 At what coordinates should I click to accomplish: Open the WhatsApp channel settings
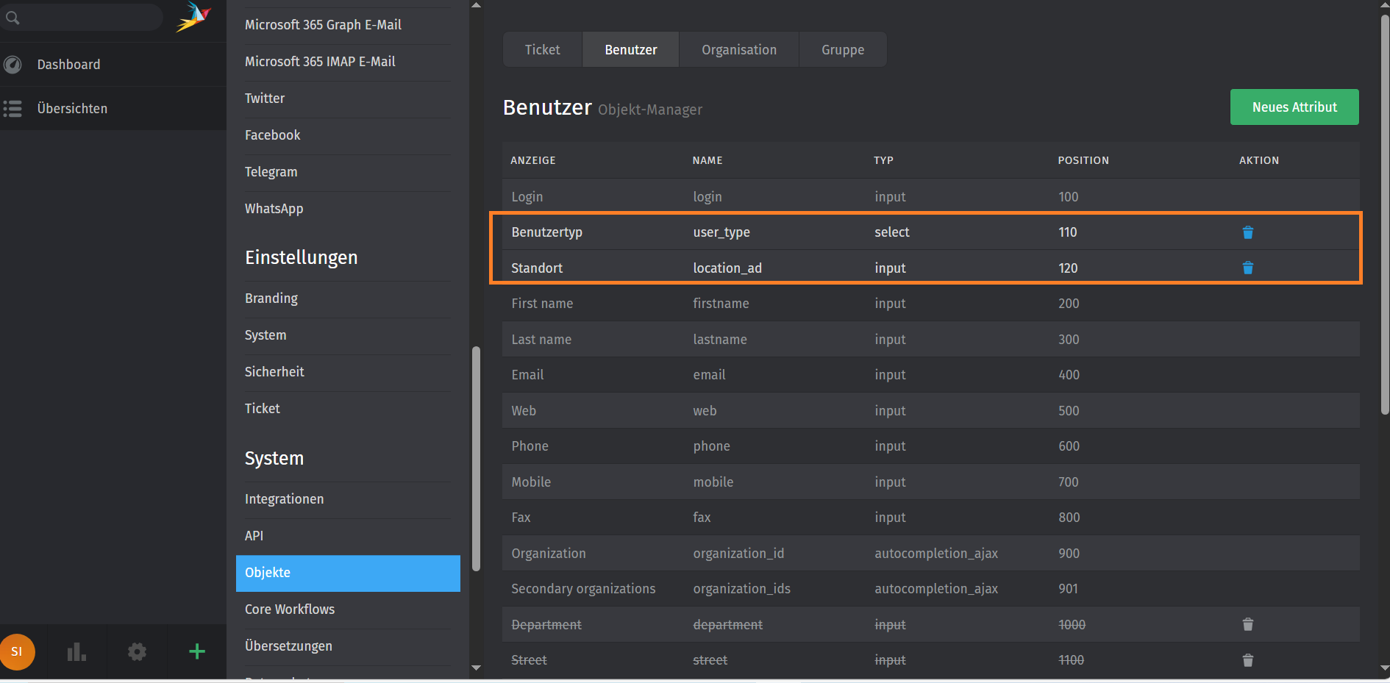[x=274, y=209]
